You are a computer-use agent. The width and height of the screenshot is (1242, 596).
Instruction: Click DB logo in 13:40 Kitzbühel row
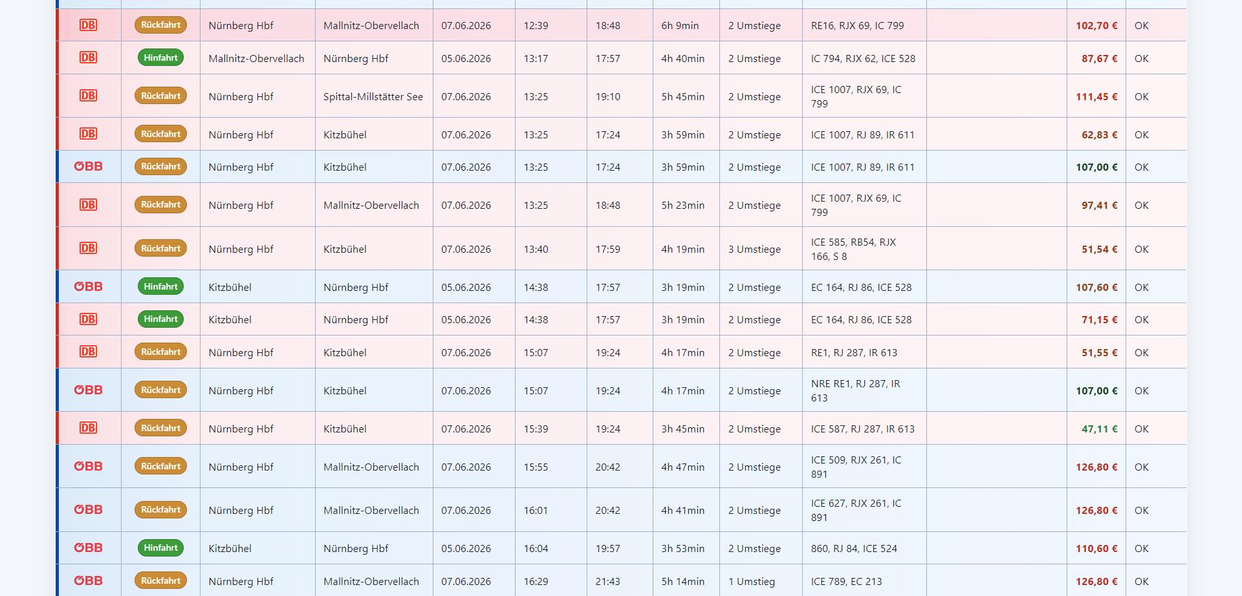[x=88, y=248]
